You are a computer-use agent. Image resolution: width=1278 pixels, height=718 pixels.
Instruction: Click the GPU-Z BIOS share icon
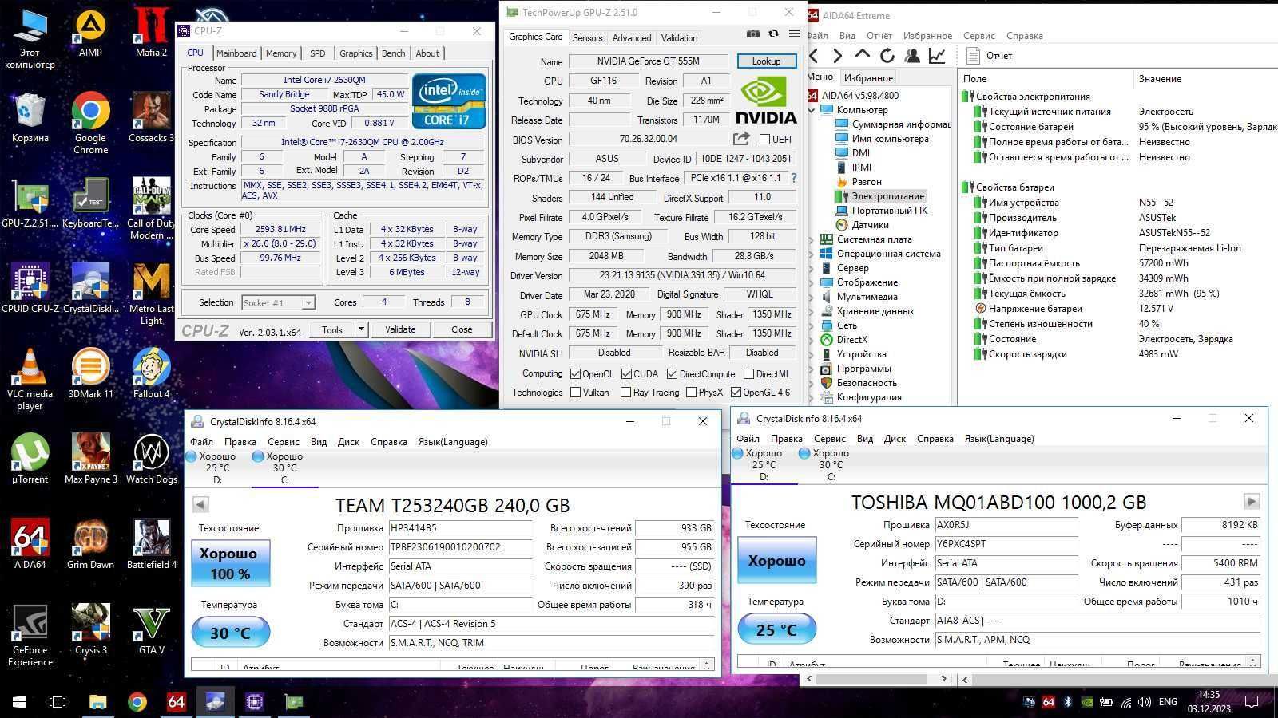click(741, 139)
